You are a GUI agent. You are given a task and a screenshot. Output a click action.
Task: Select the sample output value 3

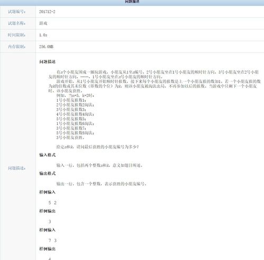pyautogui.click(x=50, y=221)
